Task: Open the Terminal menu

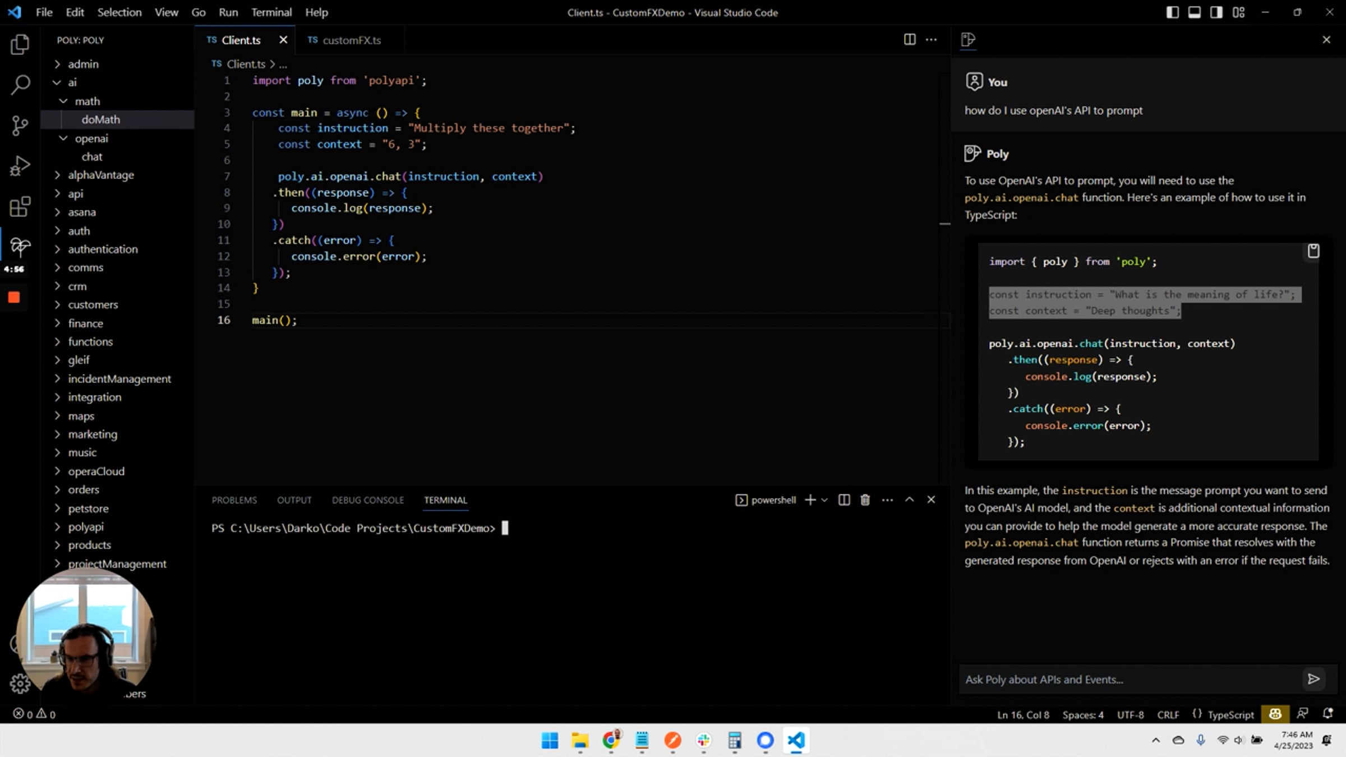Action: tap(271, 12)
